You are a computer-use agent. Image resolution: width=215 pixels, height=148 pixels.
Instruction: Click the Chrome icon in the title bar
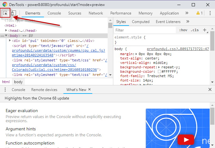pos(5,4)
